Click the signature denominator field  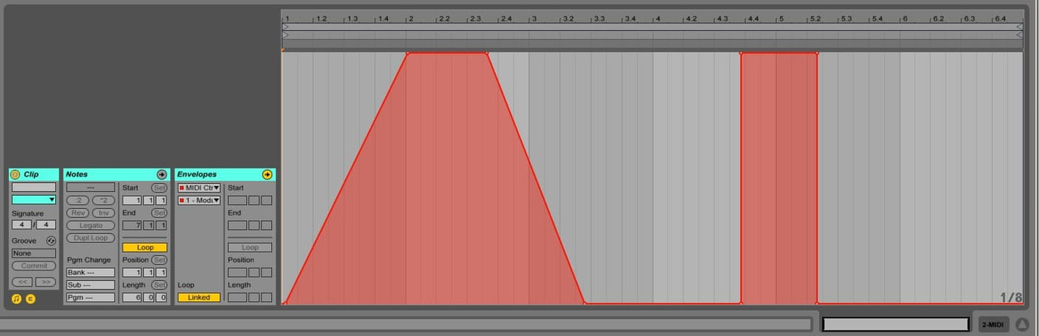(x=46, y=225)
